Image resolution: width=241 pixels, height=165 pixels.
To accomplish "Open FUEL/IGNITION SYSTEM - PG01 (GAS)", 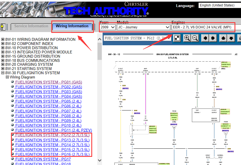I will (48, 82).
